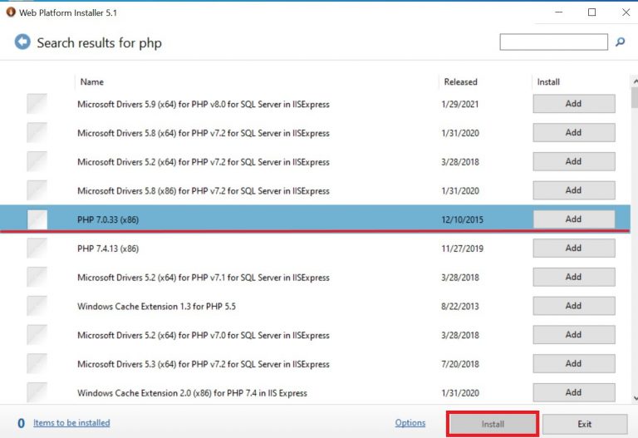Click the icon beside Windows Cache Extension 2.0

click(37, 392)
